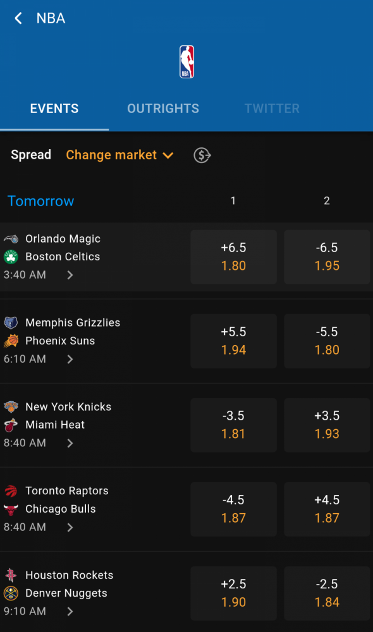The image size is (373, 632).
Task: Switch to the OUTRIGHTS tab
Action: pos(163,109)
